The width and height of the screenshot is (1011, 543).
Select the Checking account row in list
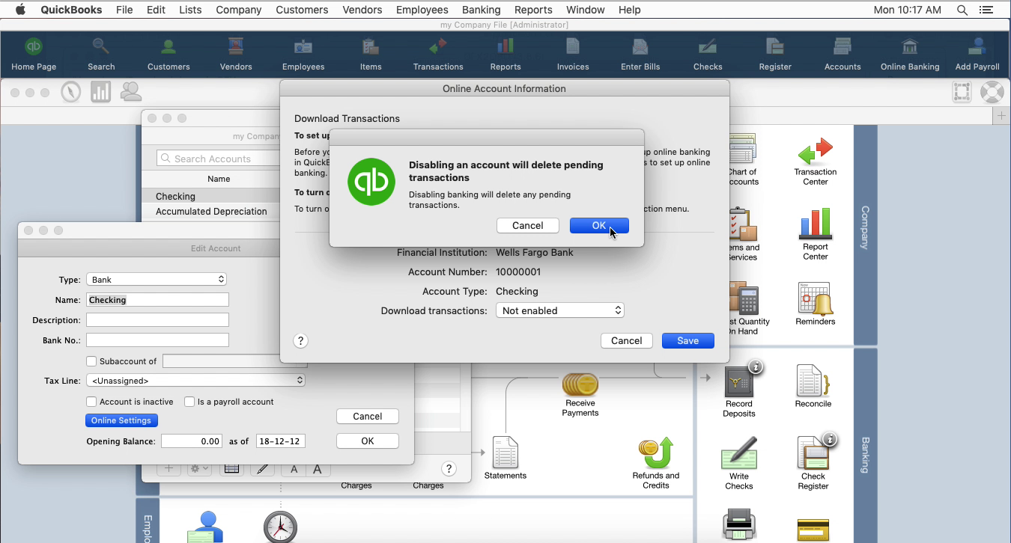tap(210, 196)
